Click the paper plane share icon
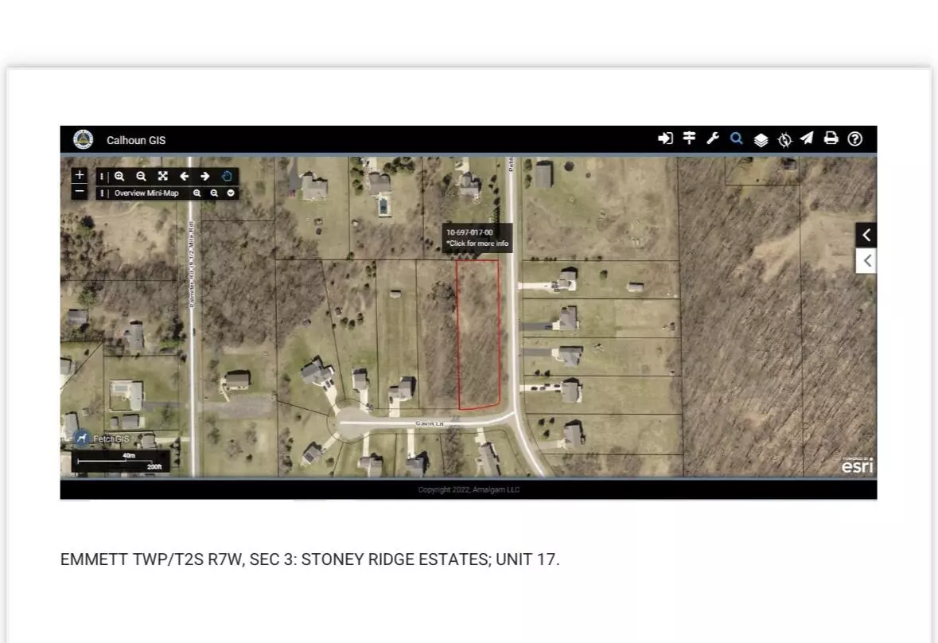Image resolution: width=938 pixels, height=643 pixels. [x=807, y=138]
